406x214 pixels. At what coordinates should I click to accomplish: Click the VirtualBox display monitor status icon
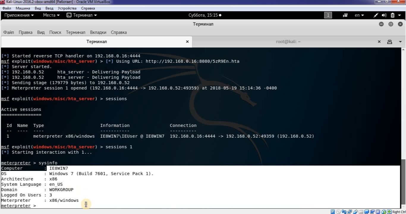pyautogui.click(x=367, y=212)
